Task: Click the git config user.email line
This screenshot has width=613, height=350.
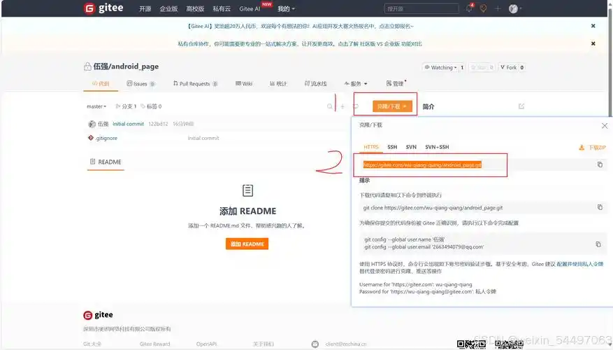Action: tap(424, 247)
